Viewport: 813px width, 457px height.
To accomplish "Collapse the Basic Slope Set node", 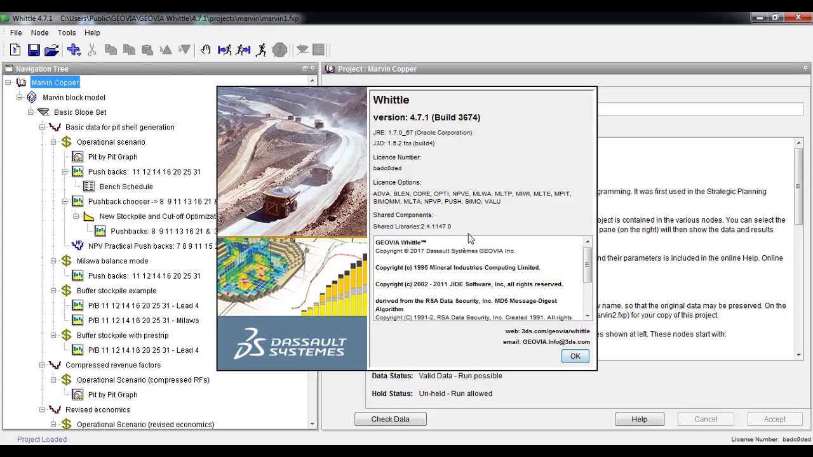I will tap(30, 112).
